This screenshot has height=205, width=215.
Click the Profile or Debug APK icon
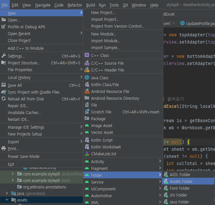4,27
